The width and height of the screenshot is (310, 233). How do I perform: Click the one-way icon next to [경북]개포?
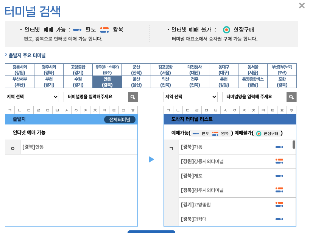[x=280, y=176]
